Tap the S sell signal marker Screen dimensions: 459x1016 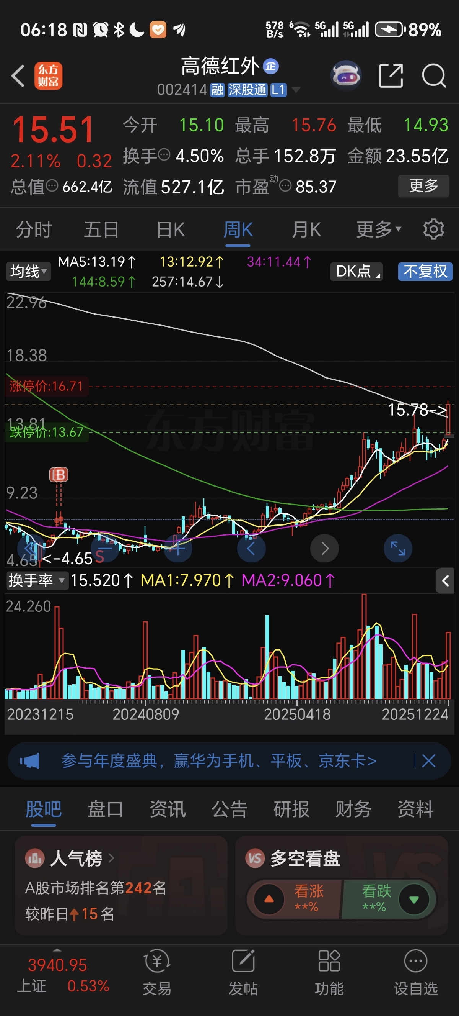click(99, 557)
